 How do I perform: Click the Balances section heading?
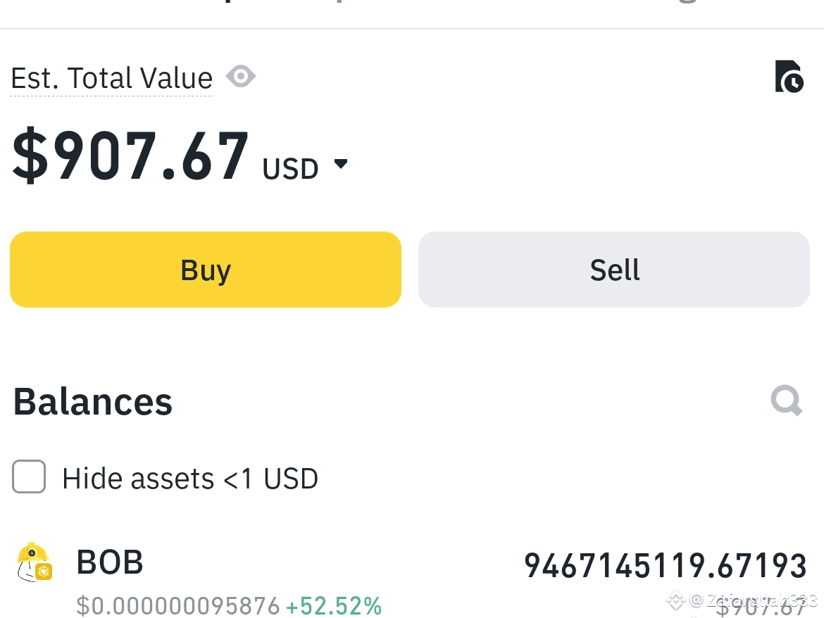click(92, 402)
